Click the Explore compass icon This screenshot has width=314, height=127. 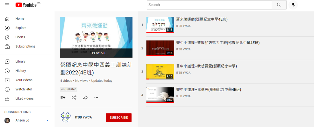point(7,28)
